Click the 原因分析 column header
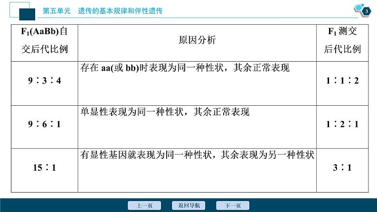 coord(197,43)
